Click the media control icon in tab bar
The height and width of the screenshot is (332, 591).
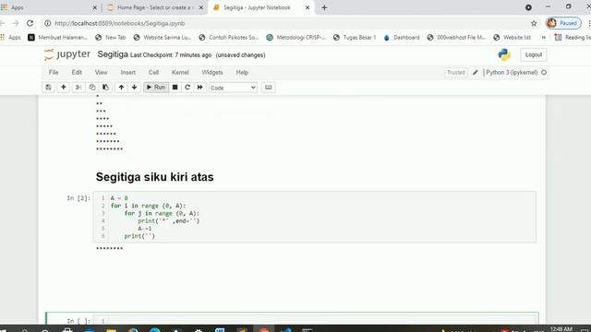coord(528,7)
